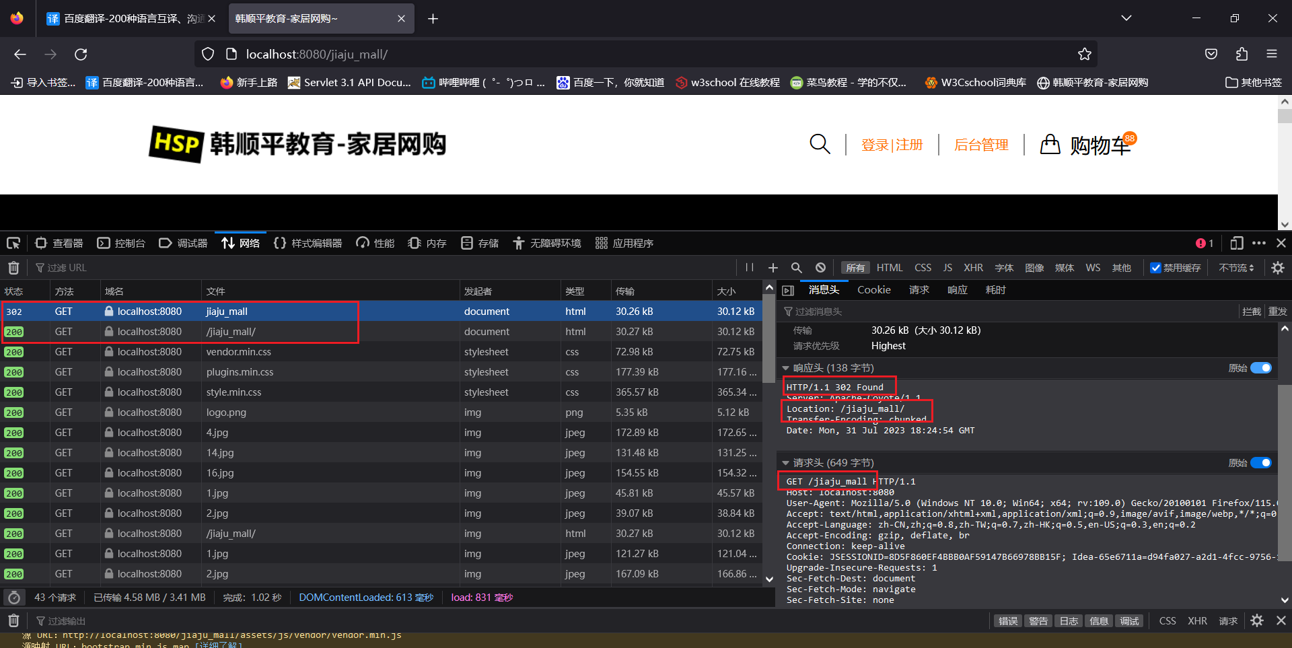Screen dimensions: 1292x648
Task: Click the network list scrollbar down arrow
Action: click(x=769, y=579)
